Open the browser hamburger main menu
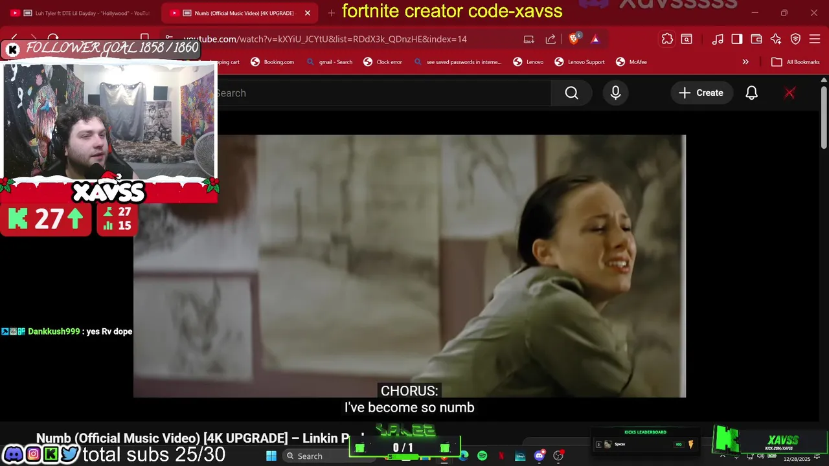The image size is (829, 466). pyautogui.click(x=815, y=39)
